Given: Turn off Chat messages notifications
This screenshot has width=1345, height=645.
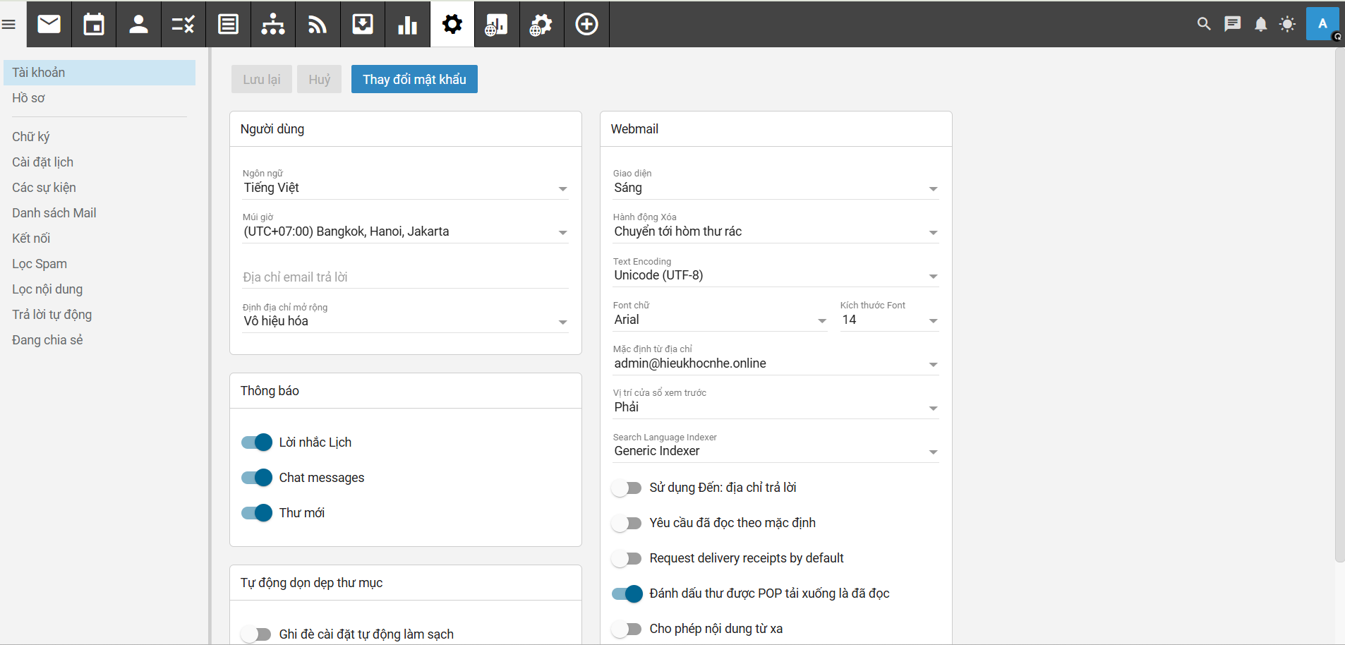Looking at the screenshot, I should 257,478.
